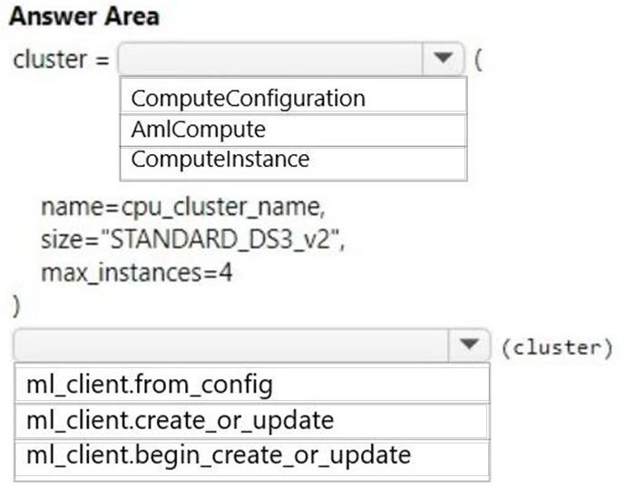Image resolution: width=635 pixels, height=497 pixels.
Task: Click the cluster = variable label
Action: (x=61, y=59)
